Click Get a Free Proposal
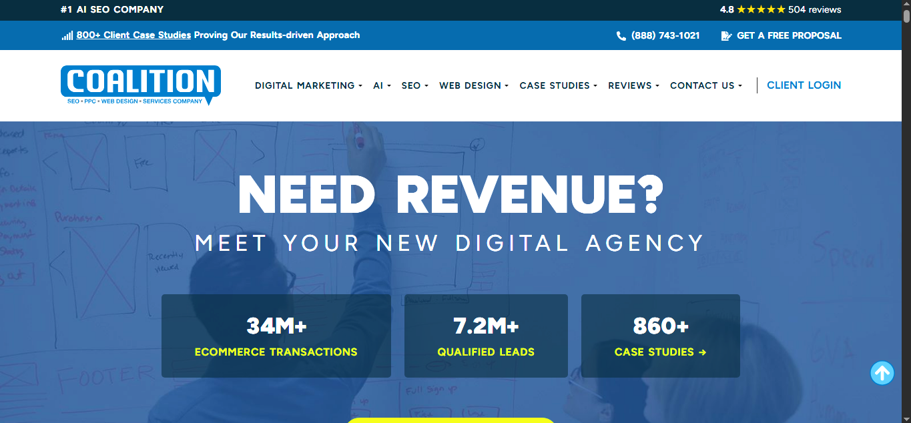Image resolution: width=911 pixels, height=423 pixels. pos(789,36)
